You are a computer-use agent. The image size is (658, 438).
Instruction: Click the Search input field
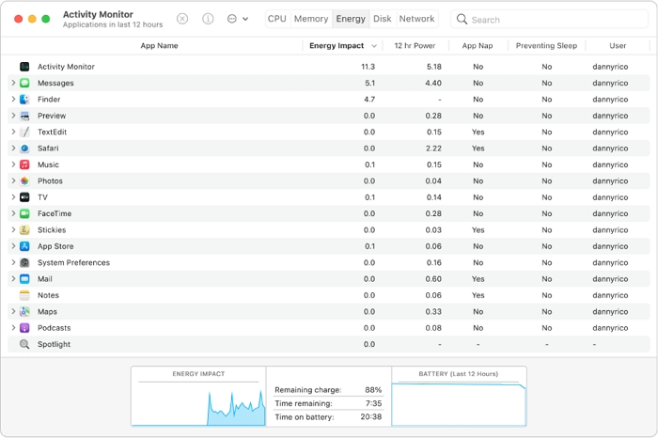click(x=550, y=20)
